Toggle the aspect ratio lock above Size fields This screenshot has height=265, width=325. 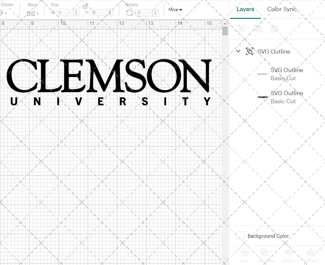pyautogui.click(x=85, y=6)
